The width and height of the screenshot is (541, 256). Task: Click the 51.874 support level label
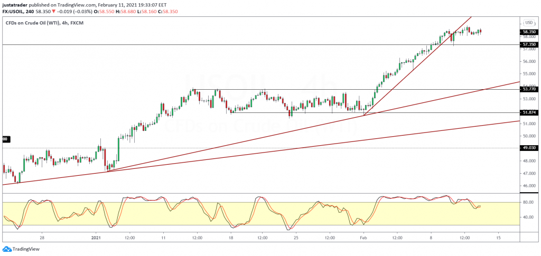click(x=529, y=112)
